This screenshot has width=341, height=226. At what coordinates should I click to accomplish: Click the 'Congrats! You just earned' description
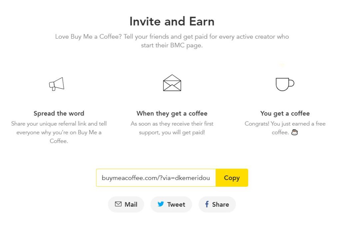(x=285, y=128)
